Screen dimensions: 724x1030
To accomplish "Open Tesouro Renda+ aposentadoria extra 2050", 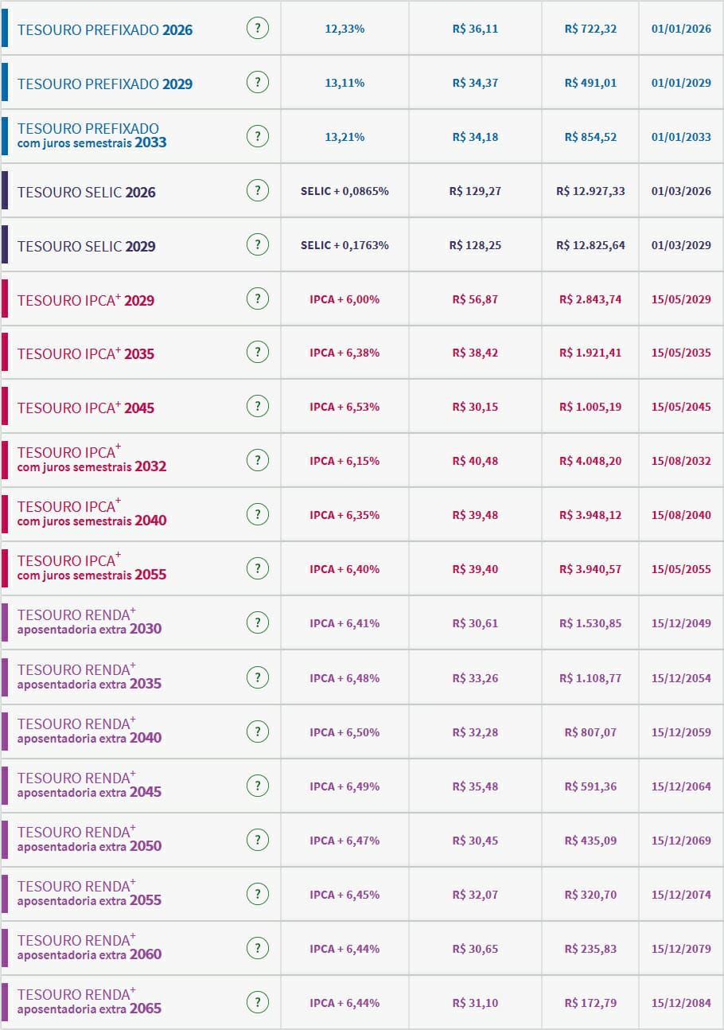I will [x=89, y=839].
